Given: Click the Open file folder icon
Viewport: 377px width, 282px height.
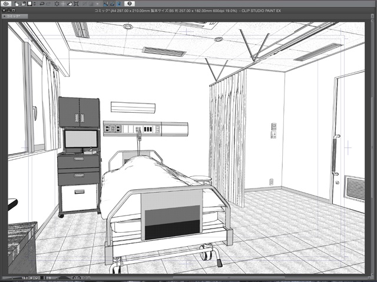Looking at the screenshot, I should click(x=23, y=4).
